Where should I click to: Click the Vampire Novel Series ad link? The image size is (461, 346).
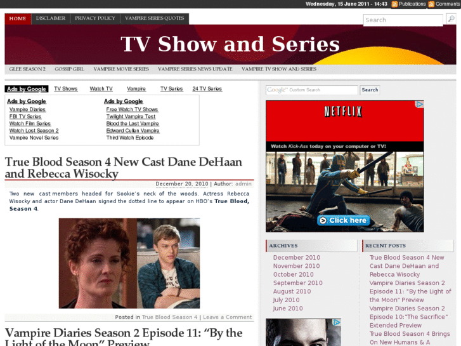click(x=34, y=138)
